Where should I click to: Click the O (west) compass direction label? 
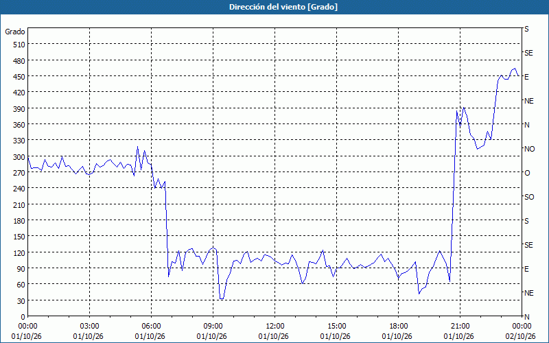[527, 173]
